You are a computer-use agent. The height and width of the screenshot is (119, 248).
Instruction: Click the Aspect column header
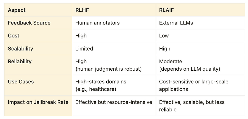point(17,10)
